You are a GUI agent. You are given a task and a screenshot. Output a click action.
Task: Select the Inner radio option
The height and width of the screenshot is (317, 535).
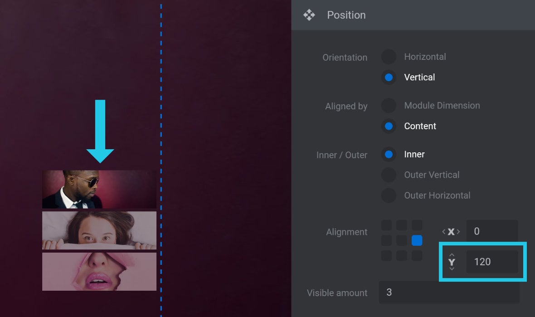pyautogui.click(x=389, y=154)
